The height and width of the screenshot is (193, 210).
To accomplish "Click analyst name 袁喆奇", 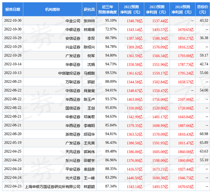I will pyautogui.click(x=89, y=169).
